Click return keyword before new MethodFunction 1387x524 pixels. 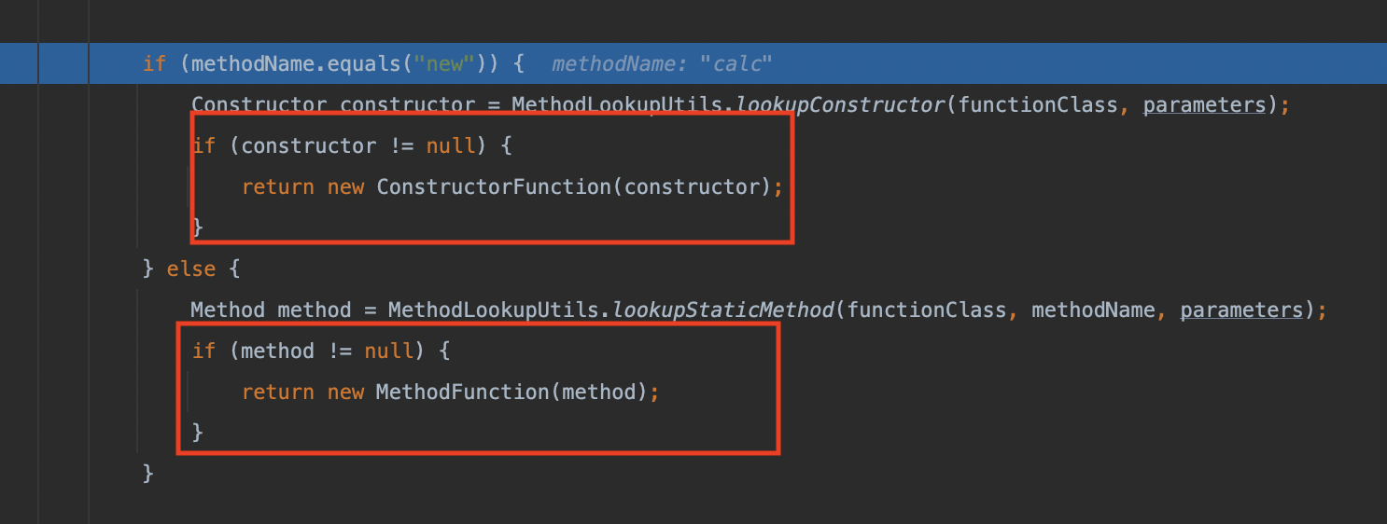[x=278, y=392]
